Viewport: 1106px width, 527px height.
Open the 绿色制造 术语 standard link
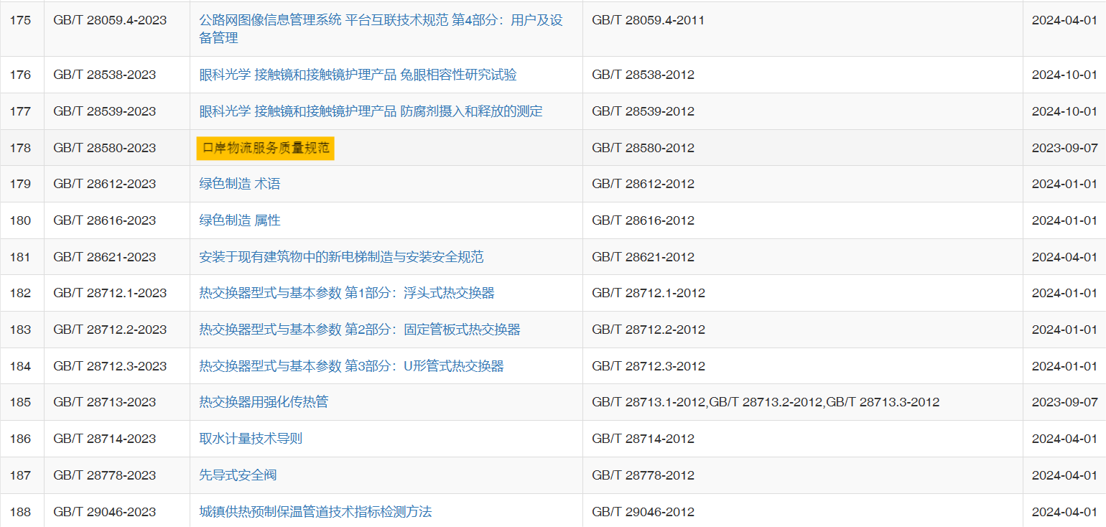[239, 184]
